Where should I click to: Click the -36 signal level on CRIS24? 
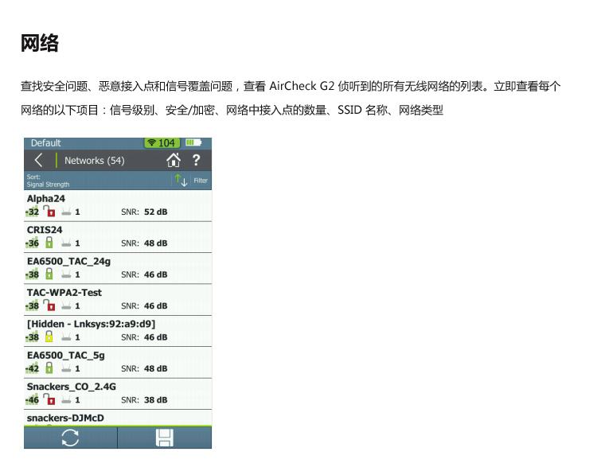tap(32, 243)
